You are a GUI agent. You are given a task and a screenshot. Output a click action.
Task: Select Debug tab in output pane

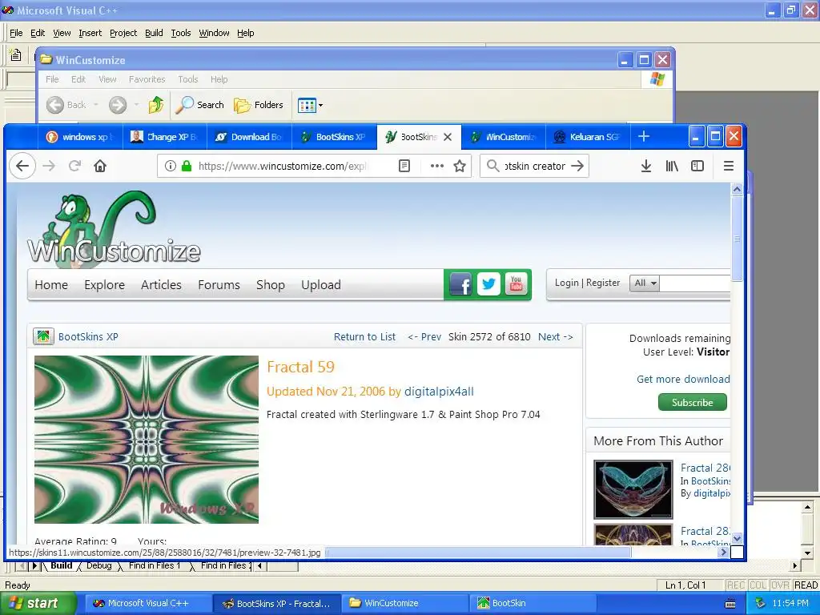(x=98, y=565)
